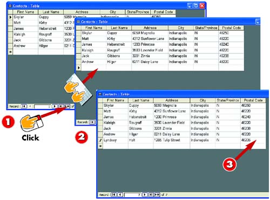Click the Lyndsey cell
This screenshot has width=270, height=200.
116,140
